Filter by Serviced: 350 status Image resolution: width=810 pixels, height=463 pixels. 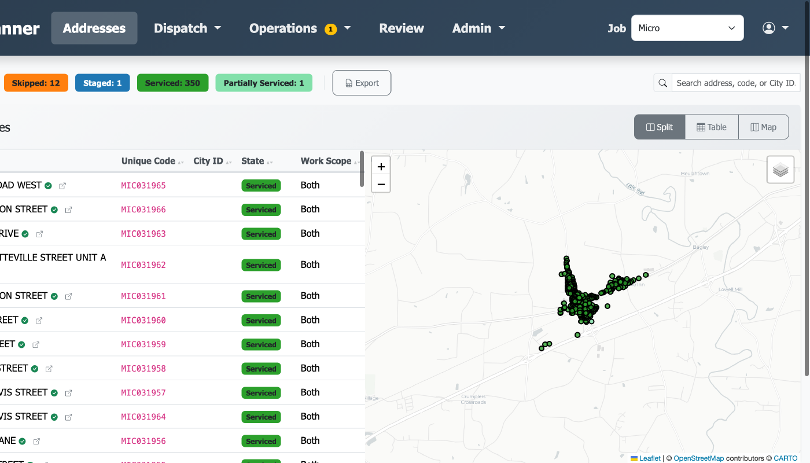pos(172,83)
